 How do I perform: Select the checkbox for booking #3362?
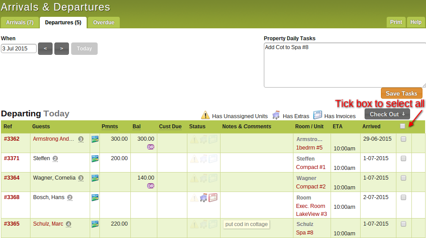tap(403, 139)
